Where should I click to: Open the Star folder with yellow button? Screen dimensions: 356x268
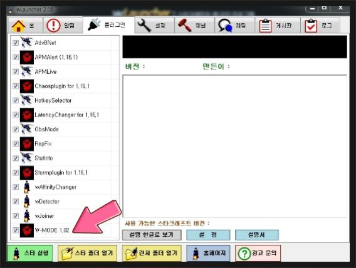click(x=87, y=253)
